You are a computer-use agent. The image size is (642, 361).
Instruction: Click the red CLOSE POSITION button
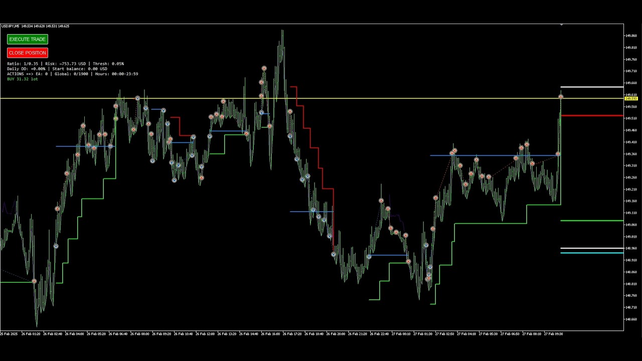(28, 53)
